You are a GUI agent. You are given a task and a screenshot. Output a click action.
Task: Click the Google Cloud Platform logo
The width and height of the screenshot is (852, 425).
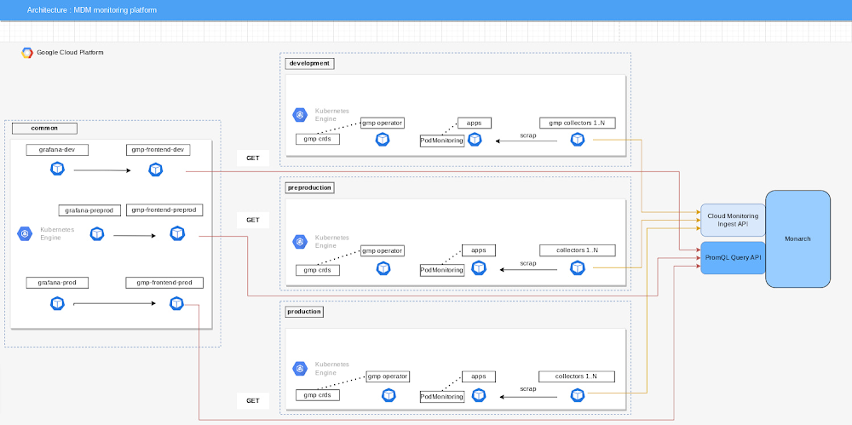point(27,53)
